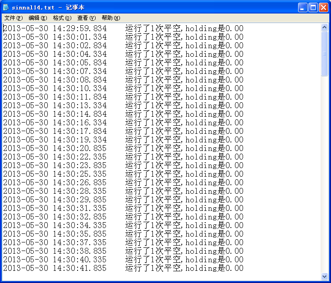Click the line timestamped 14:30:29.835
The height and width of the screenshot is (283, 331).
(123, 200)
